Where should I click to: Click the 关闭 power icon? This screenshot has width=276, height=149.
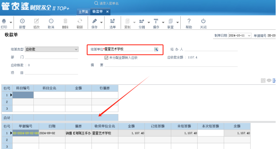pos(203,21)
